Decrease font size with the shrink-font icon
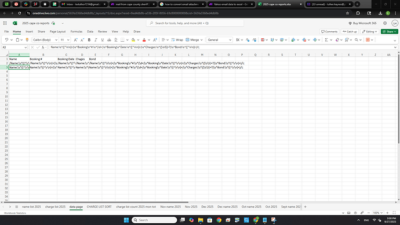The image size is (400, 225). pos(82,40)
